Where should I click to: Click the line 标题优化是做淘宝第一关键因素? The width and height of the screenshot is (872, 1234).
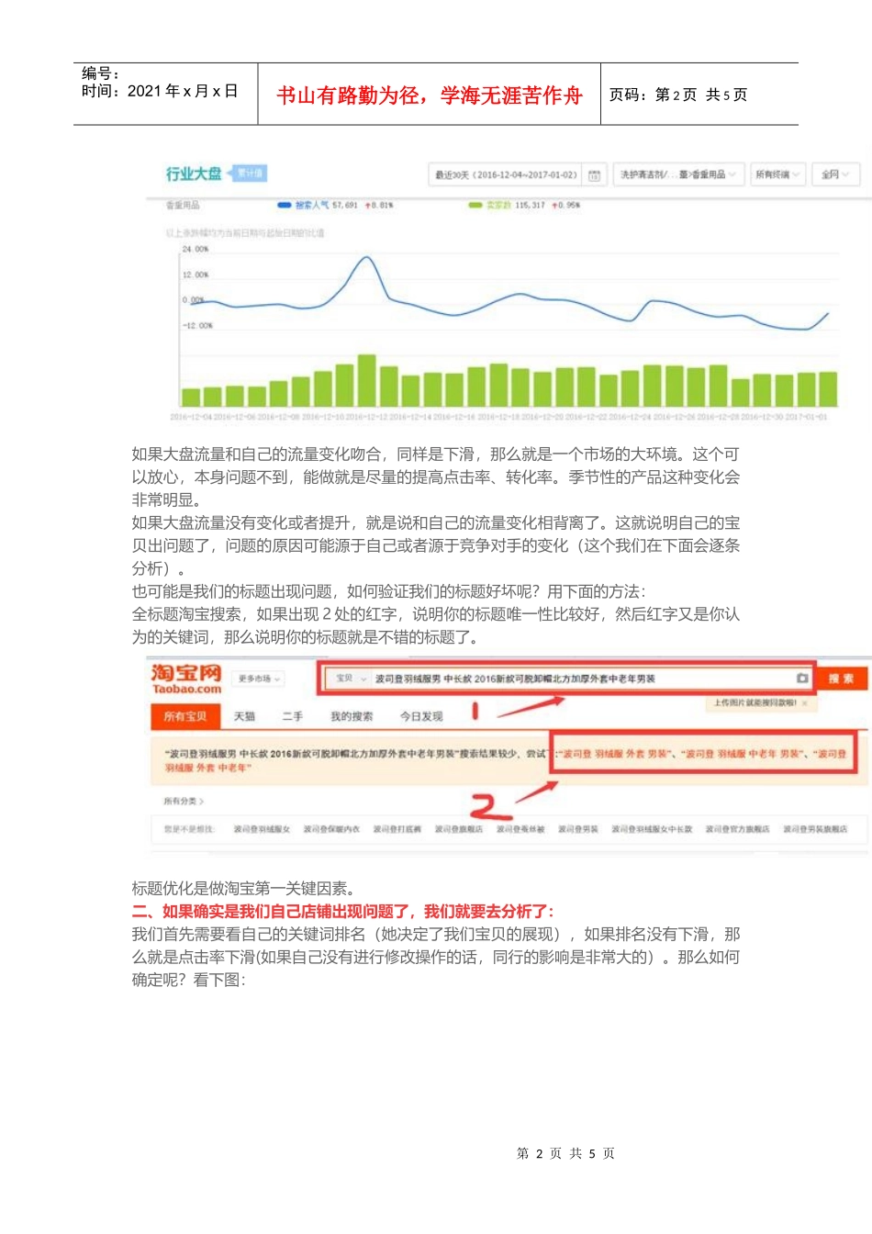243,889
